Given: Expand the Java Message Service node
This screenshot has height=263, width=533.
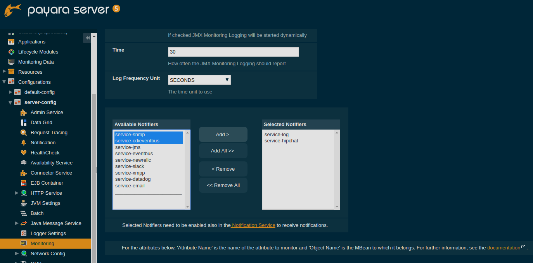Looking at the screenshot, I should (17, 223).
